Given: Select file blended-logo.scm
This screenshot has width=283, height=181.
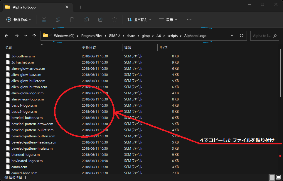Looking at the screenshot, I should [x=26, y=155].
